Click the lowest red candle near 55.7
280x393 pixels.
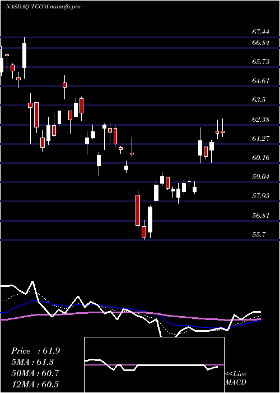click(144, 231)
